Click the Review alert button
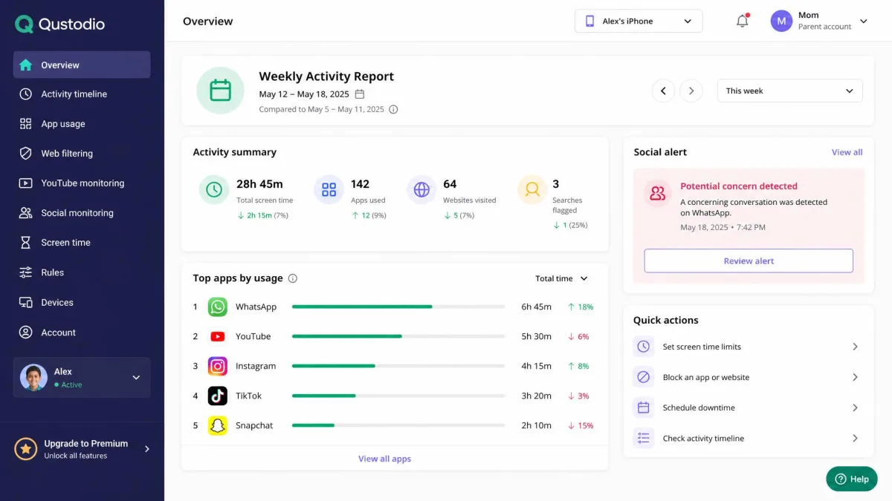The height and width of the screenshot is (501, 892). (749, 261)
